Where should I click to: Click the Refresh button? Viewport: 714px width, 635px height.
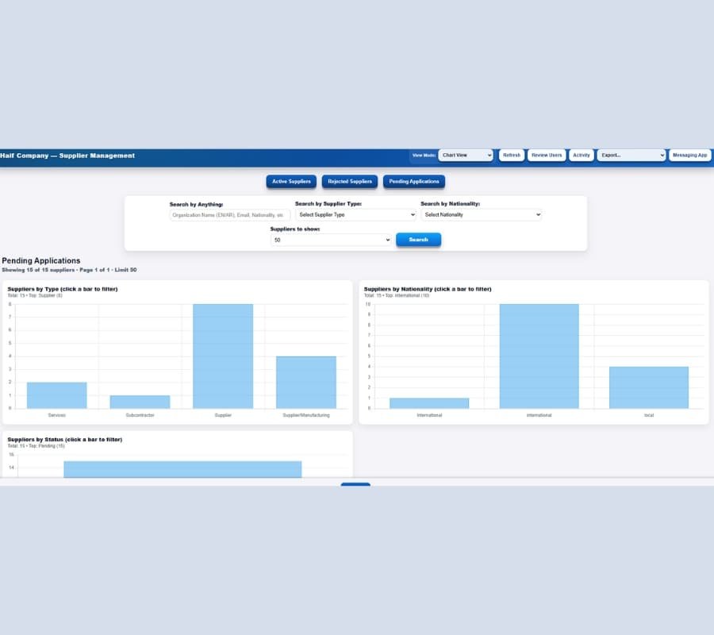pos(511,156)
